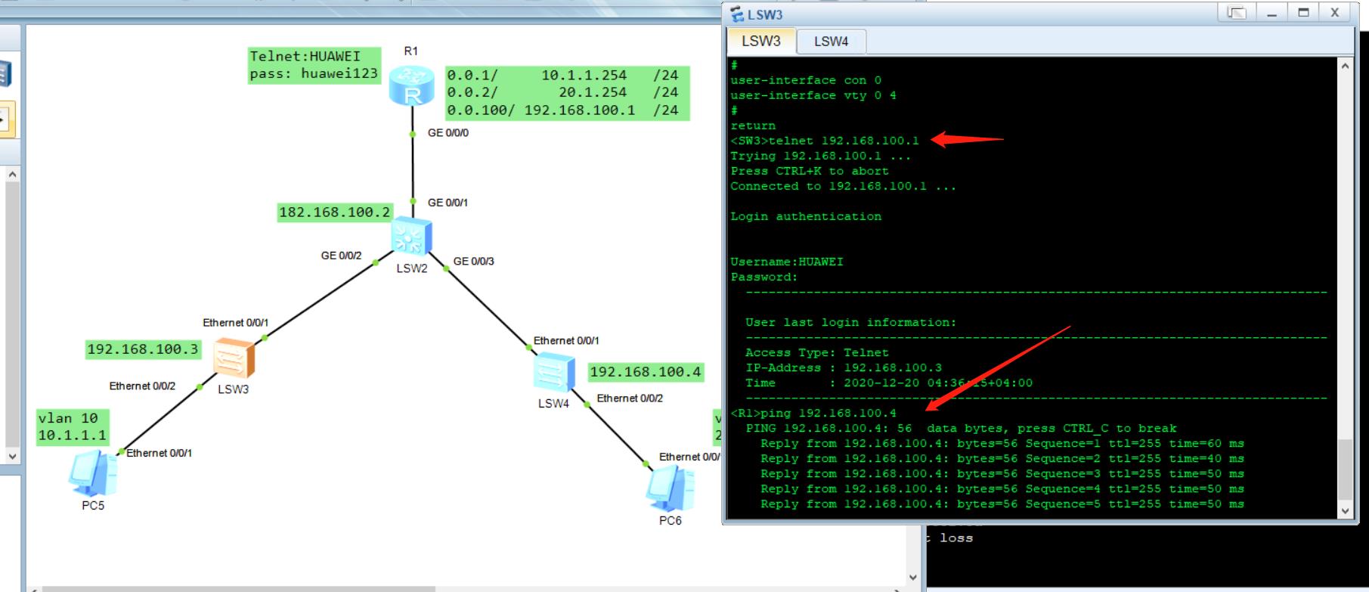Click the topology canvas scroll down arrow
This screenshot has height=592, width=1369.
(x=913, y=578)
